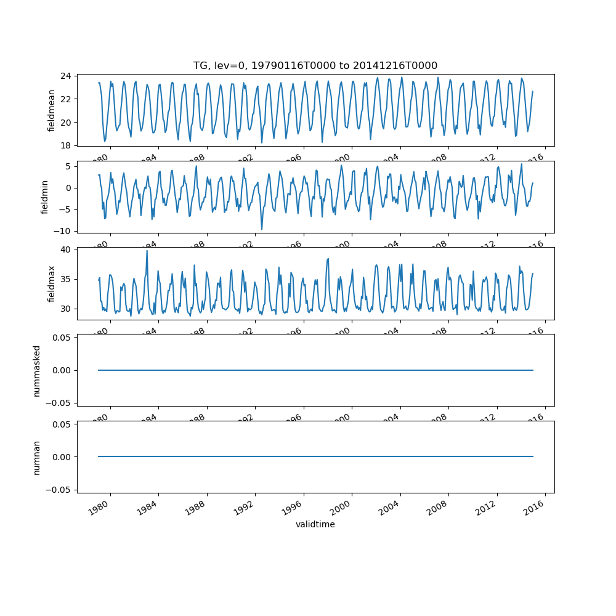Viewport: 616px width, 616px height.
Task: Click the lowest dip in the fieldmin plot
Action: (x=262, y=229)
